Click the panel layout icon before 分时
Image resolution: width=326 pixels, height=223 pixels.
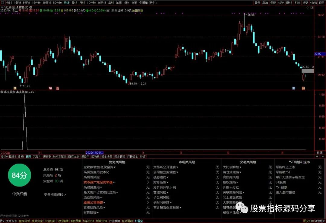pos(3,3)
